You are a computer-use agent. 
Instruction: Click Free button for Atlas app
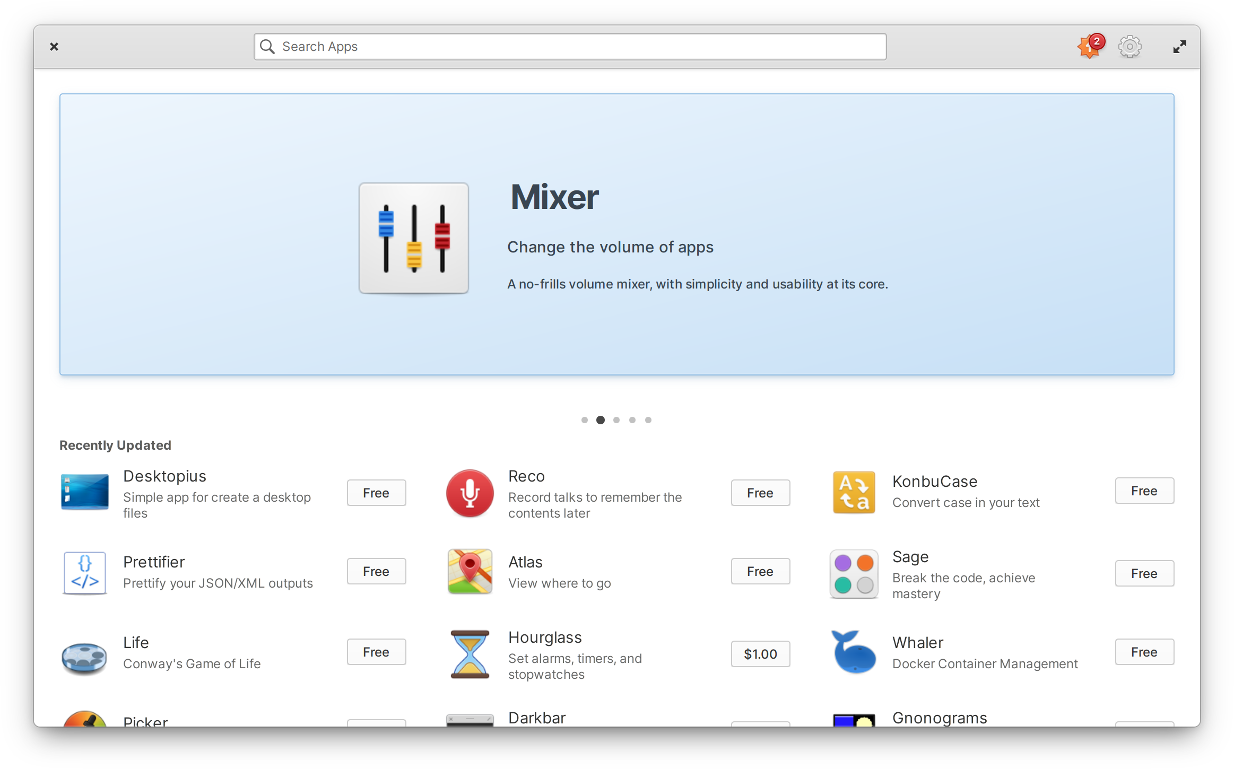coord(759,571)
